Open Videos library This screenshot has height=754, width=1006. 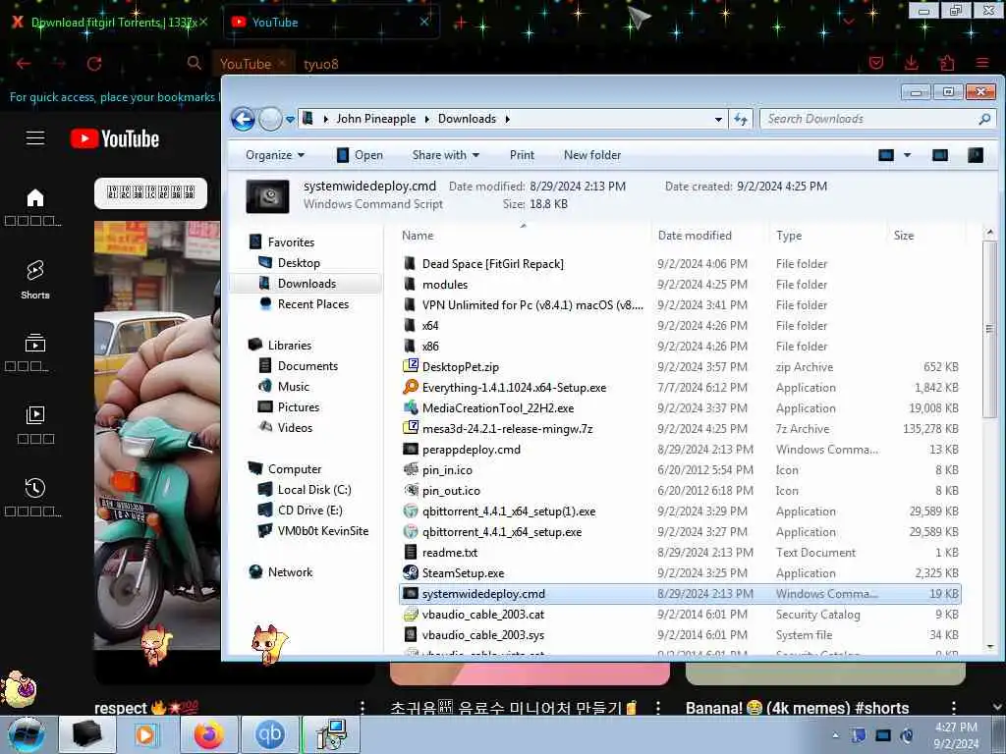click(x=295, y=428)
